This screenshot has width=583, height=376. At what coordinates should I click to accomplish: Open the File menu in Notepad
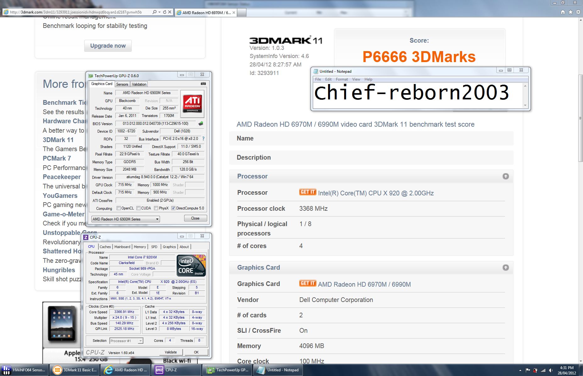(x=318, y=79)
